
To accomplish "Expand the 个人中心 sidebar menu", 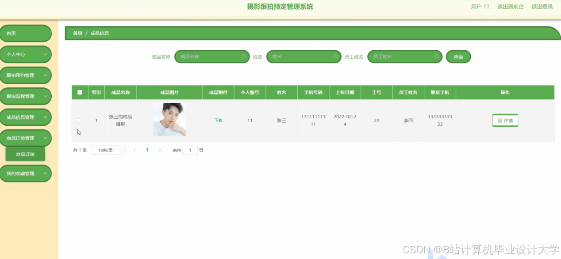I will 26,54.
